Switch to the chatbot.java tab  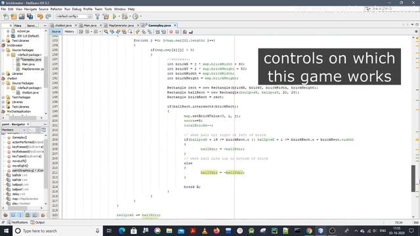point(64,26)
